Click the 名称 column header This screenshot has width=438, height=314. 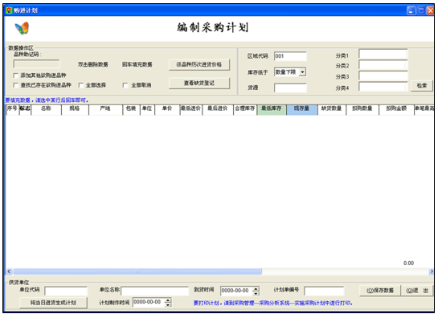47,109
